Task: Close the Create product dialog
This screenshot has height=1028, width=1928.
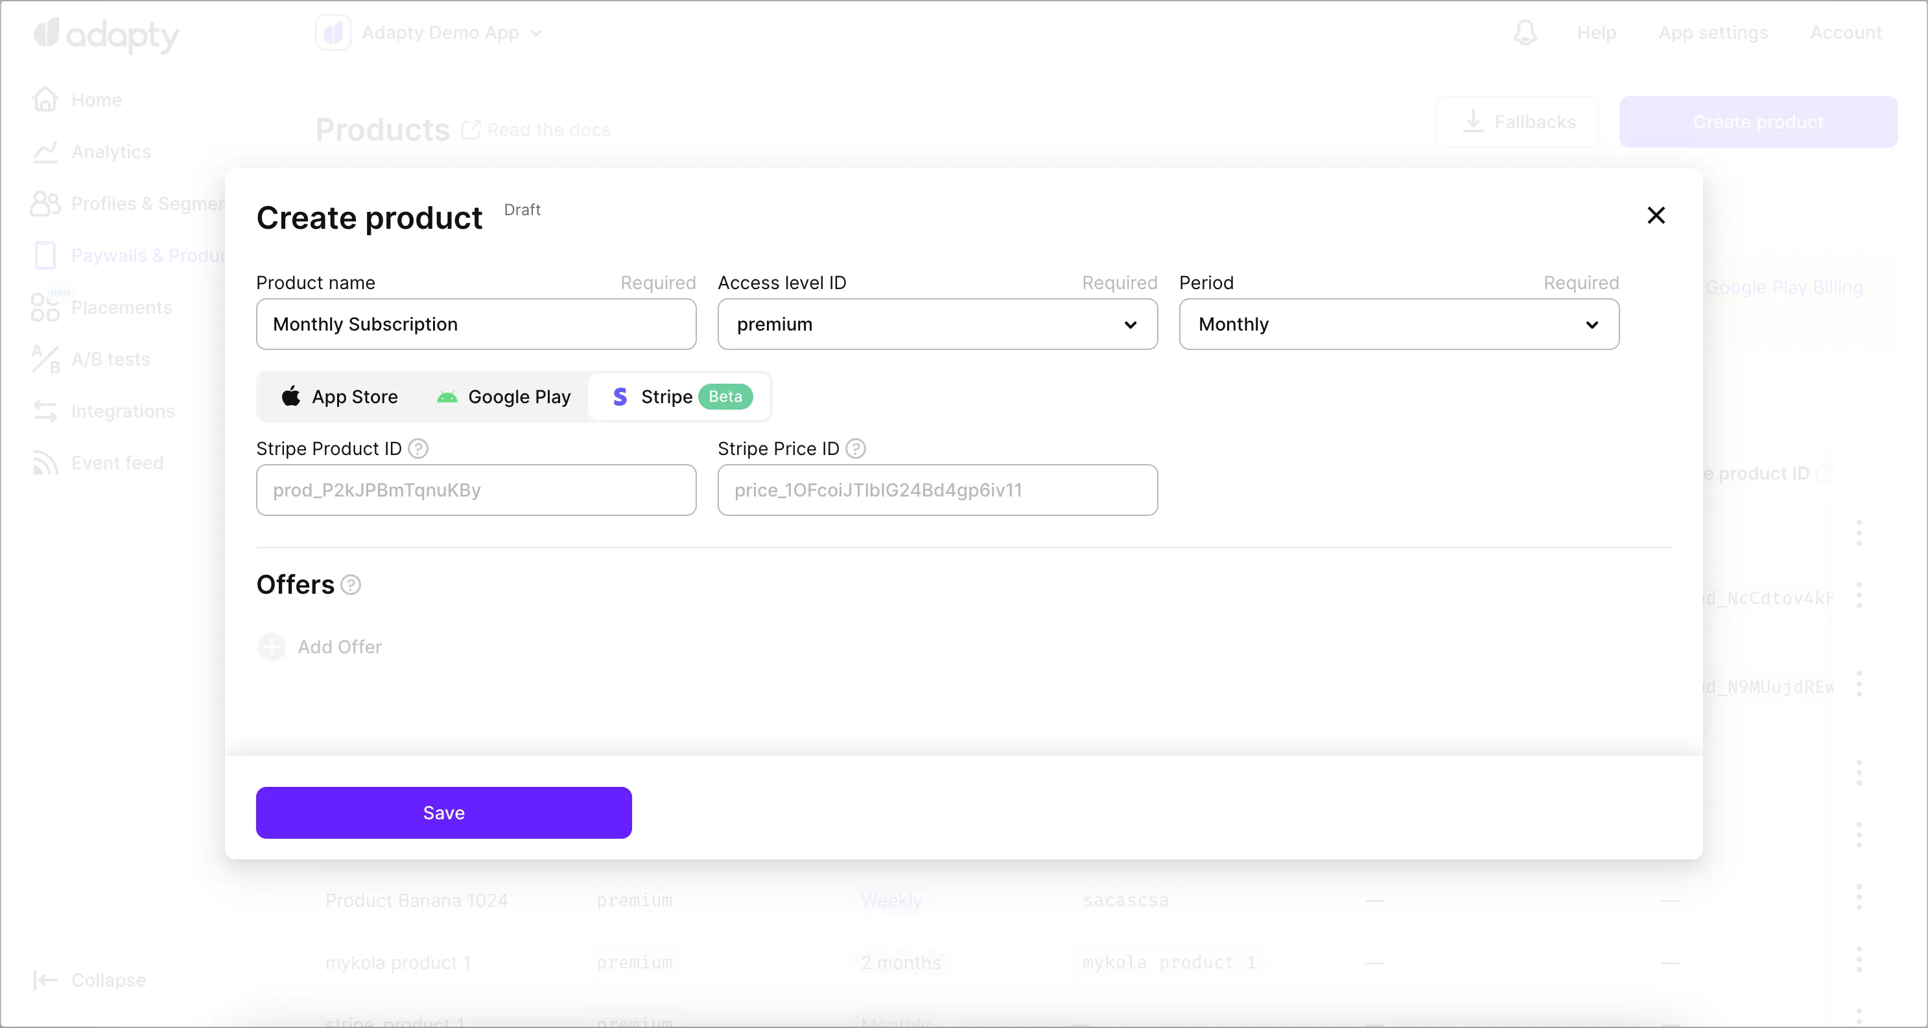Action: tap(1656, 216)
